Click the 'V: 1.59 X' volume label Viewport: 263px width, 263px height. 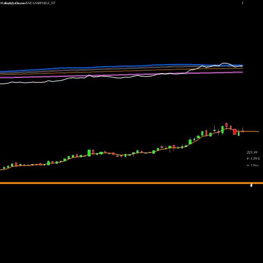coord(253,159)
